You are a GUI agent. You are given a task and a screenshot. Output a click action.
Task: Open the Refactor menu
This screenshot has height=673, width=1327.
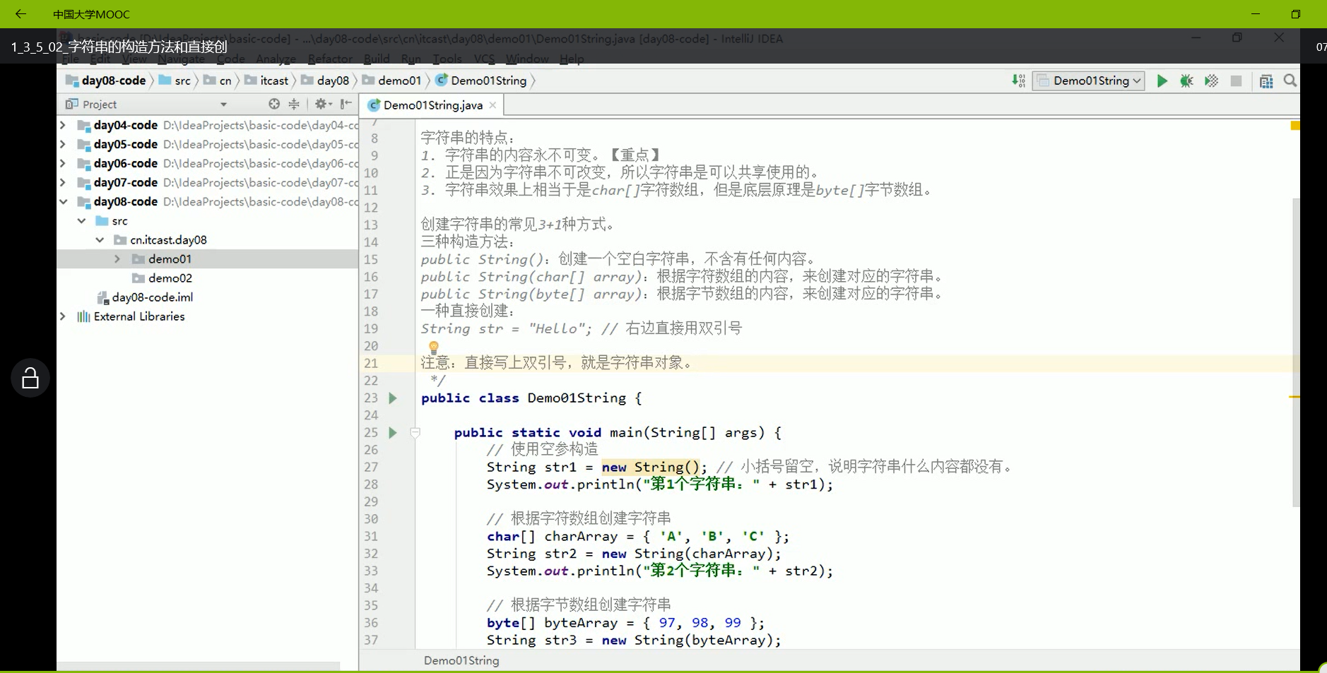coord(330,59)
